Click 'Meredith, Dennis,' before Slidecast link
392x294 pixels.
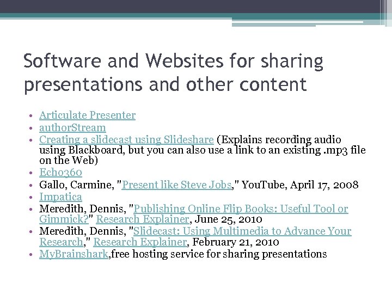(x=83, y=231)
